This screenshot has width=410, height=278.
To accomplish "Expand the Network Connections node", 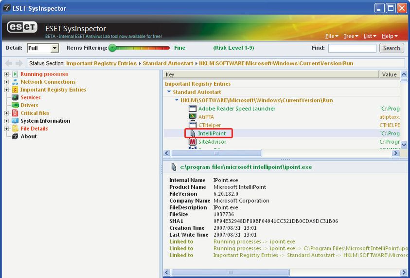I will tap(6, 82).
